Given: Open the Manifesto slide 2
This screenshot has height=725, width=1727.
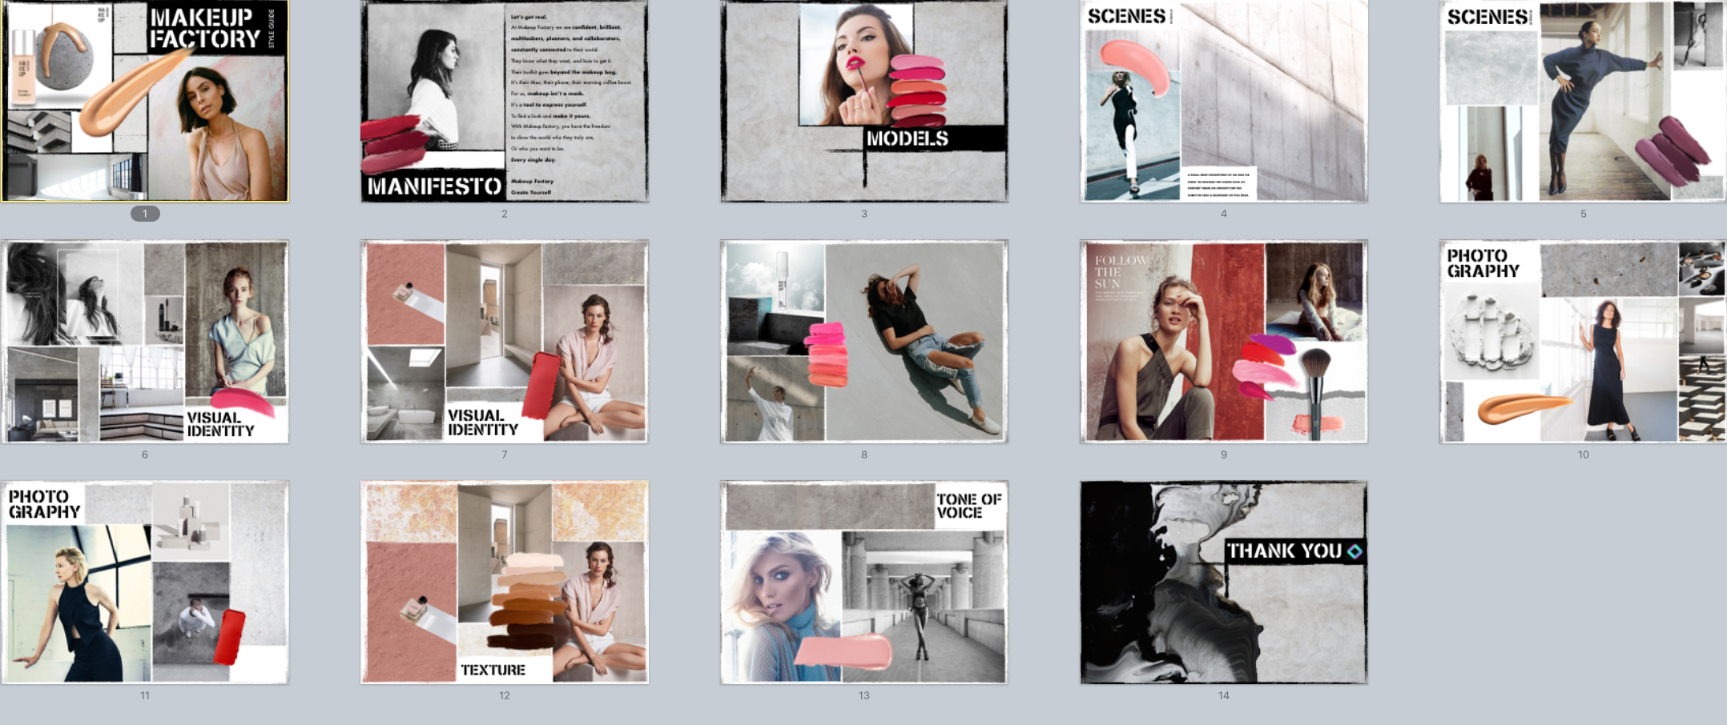Looking at the screenshot, I should point(505,101).
